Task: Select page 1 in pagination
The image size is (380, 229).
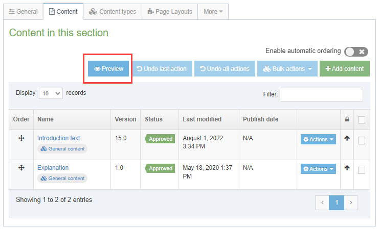Action: [x=337, y=202]
